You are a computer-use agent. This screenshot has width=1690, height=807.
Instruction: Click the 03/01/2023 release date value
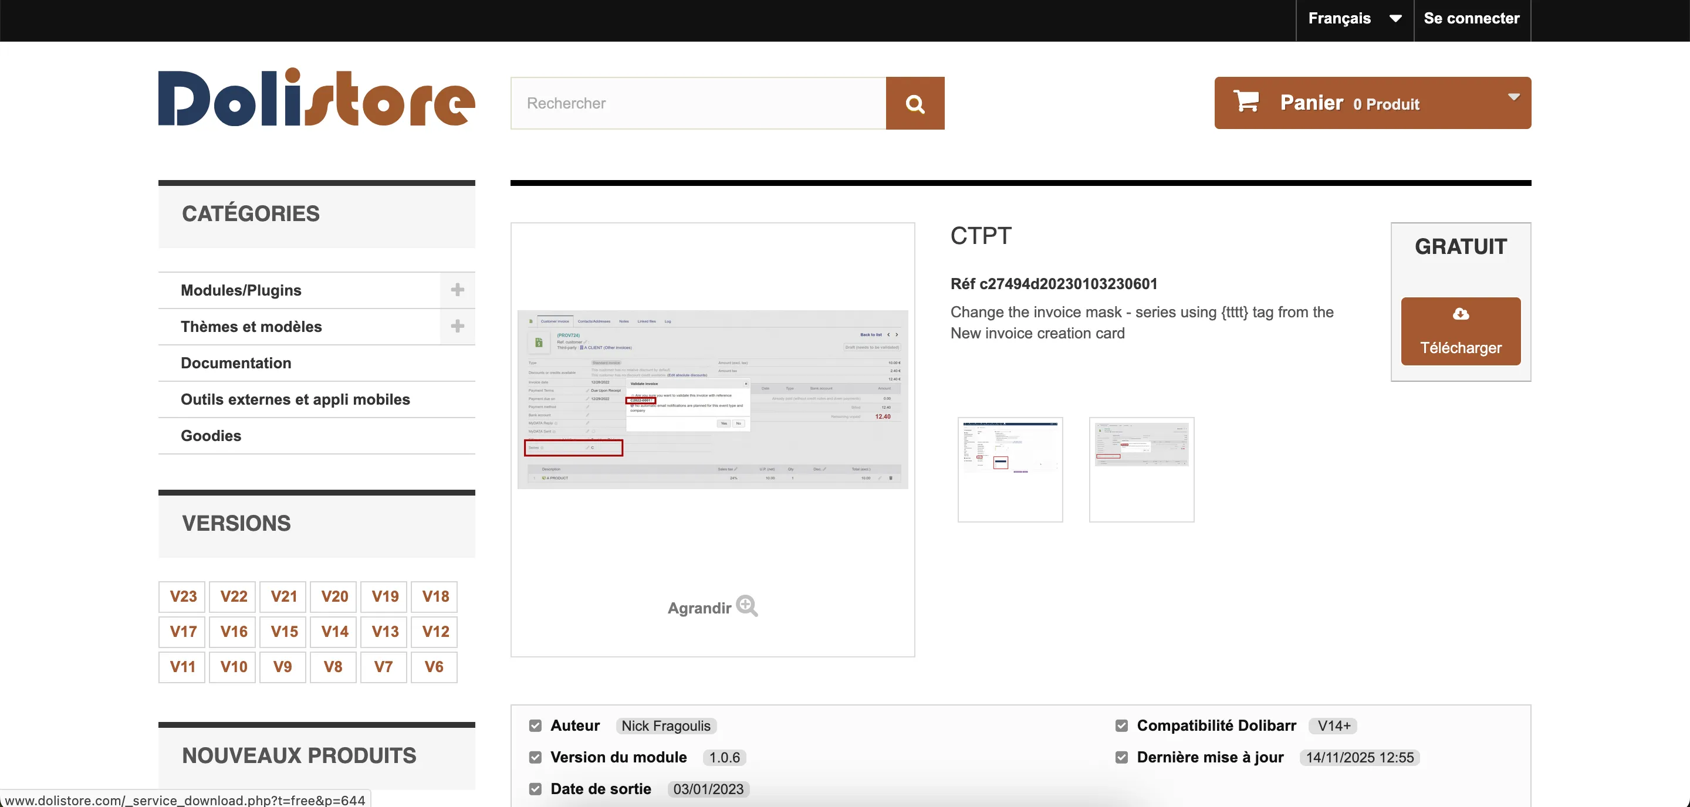click(x=708, y=789)
